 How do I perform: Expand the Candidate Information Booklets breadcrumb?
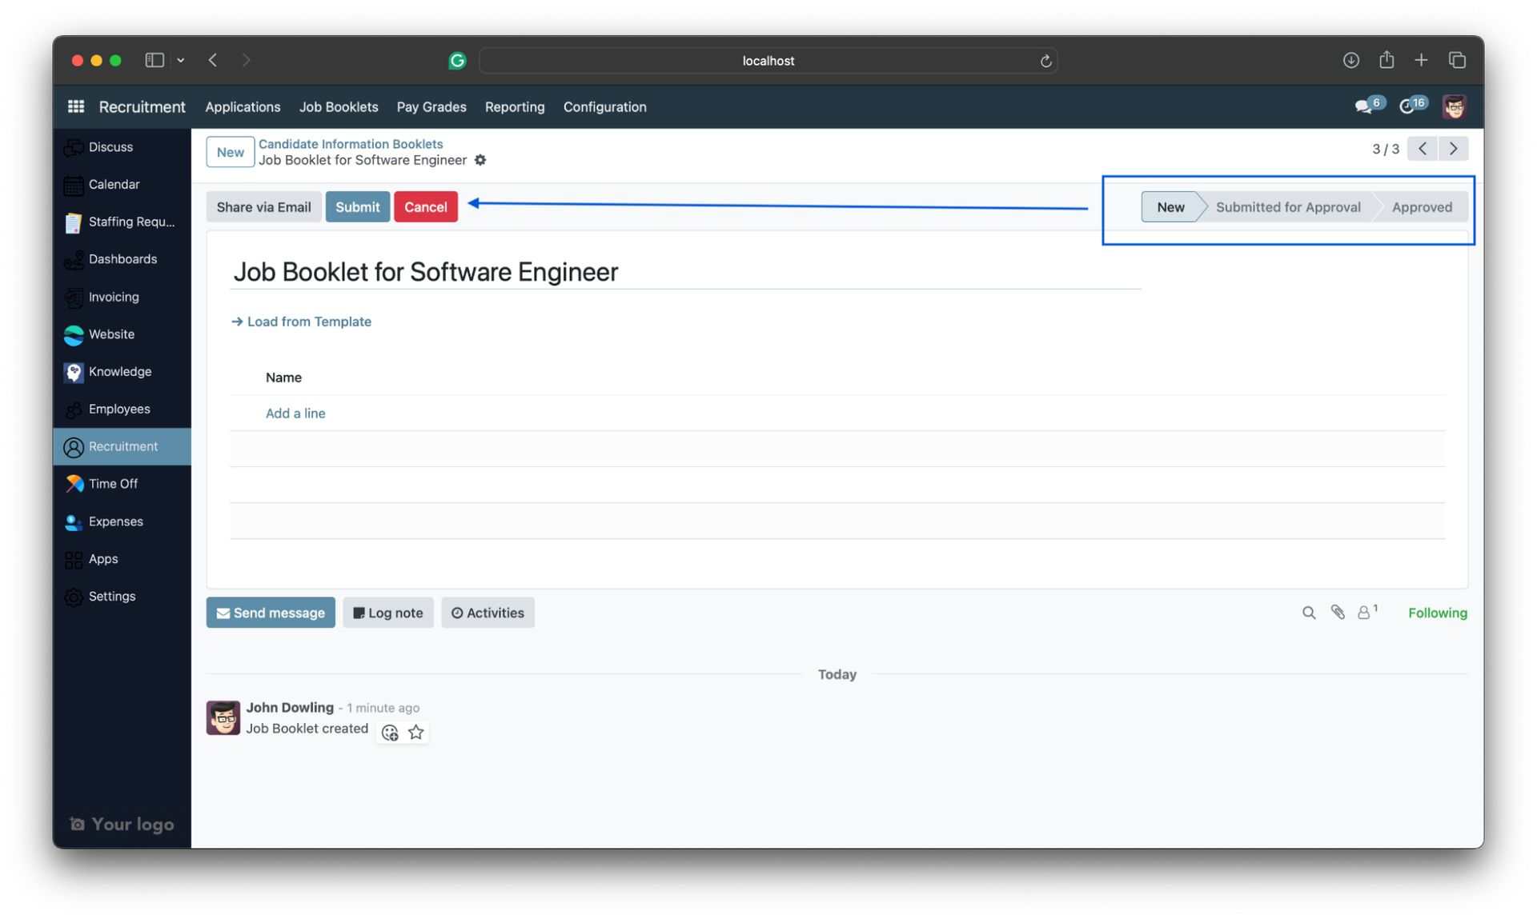(x=349, y=143)
